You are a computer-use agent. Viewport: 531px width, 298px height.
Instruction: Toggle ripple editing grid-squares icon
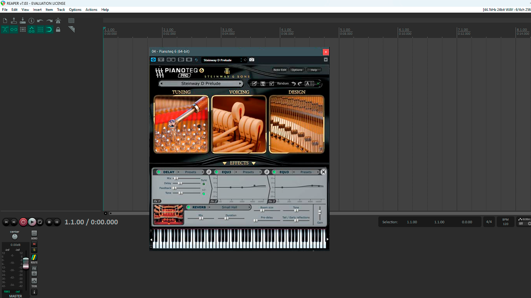[x=23, y=29]
